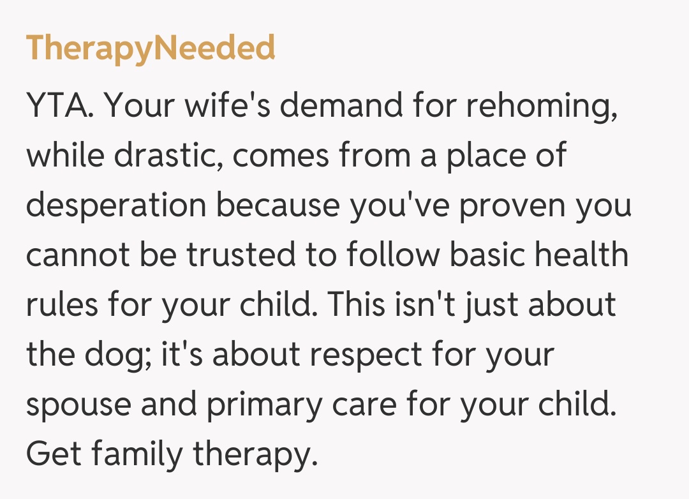Screen dimensions: 689x499
Task: Click the phrase 'Get family therapy.'
Action: [x=172, y=455]
